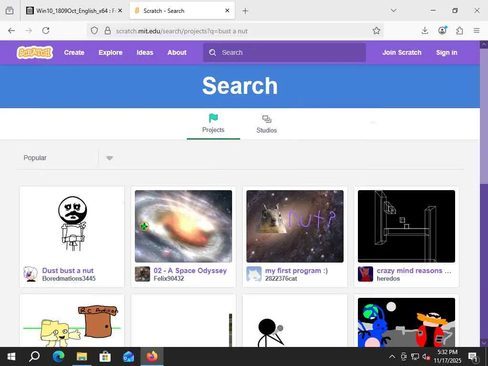The height and width of the screenshot is (366, 488).
Task: Switch to the Projects tab
Action: pos(213,123)
